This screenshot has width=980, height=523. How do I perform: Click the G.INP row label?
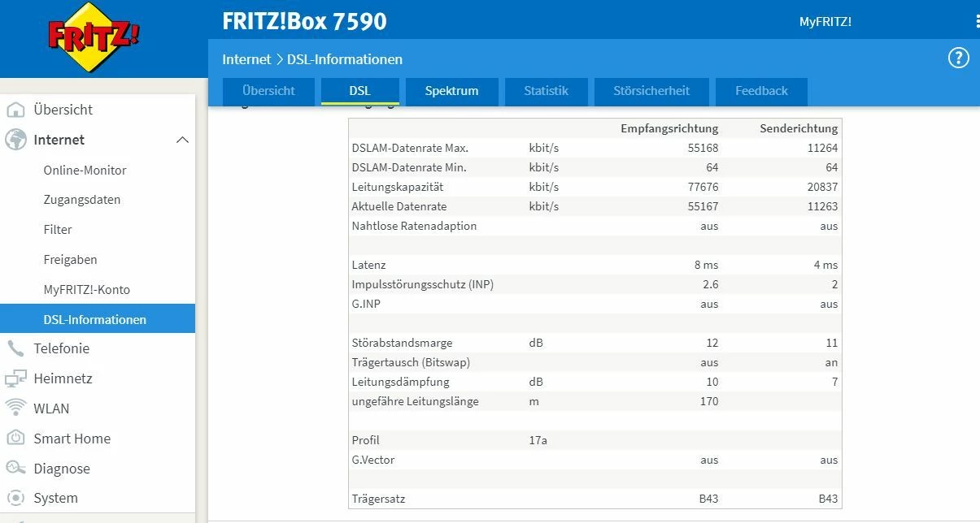click(x=366, y=304)
